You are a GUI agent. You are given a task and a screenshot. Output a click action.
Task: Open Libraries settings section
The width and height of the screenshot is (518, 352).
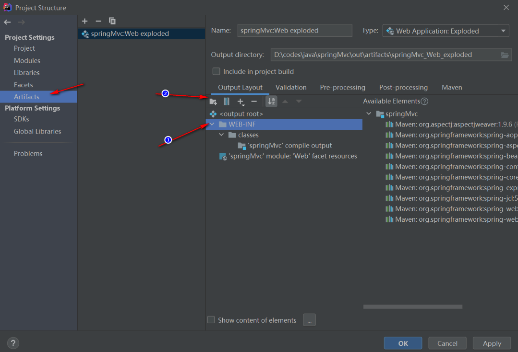click(26, 73)
